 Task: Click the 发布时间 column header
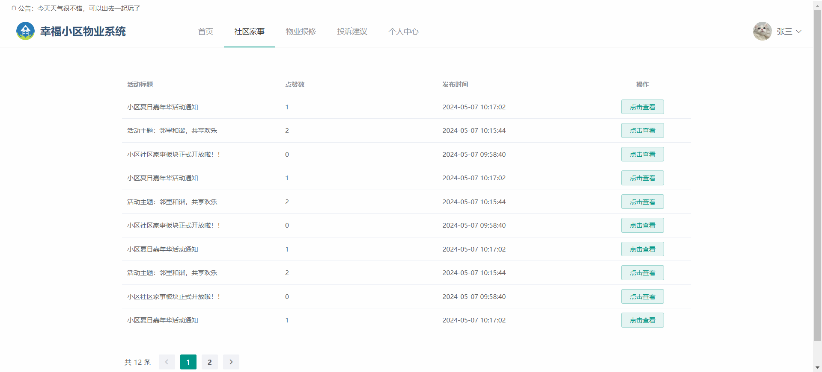[455, 85]
